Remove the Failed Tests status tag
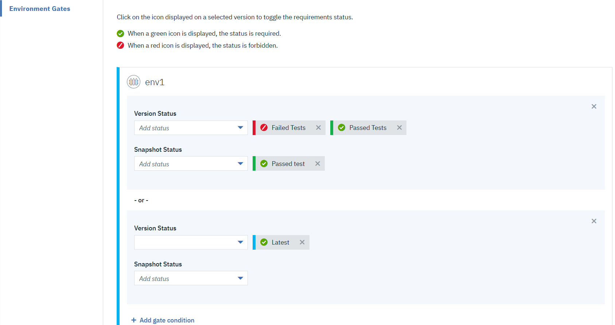The height and width of the screenshot is (325, 615). pos(318,128)
